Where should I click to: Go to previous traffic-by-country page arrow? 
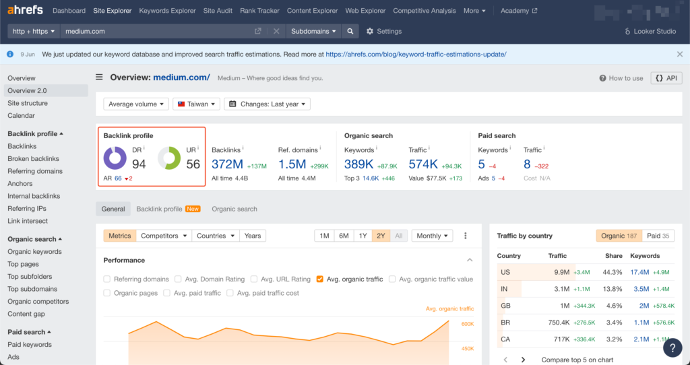[x=505, y=360]
